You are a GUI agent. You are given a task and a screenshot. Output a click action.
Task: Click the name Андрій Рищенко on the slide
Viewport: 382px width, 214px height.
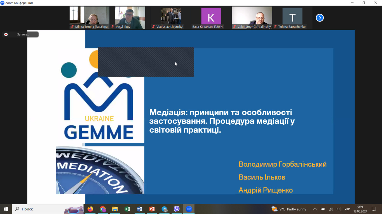point(266,190)
